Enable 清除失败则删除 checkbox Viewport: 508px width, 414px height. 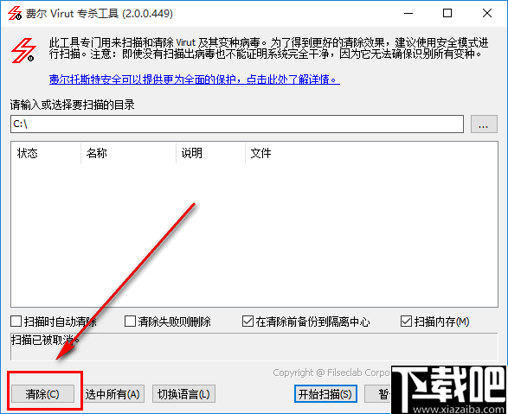pyautogui.click(x=130, y=322)
